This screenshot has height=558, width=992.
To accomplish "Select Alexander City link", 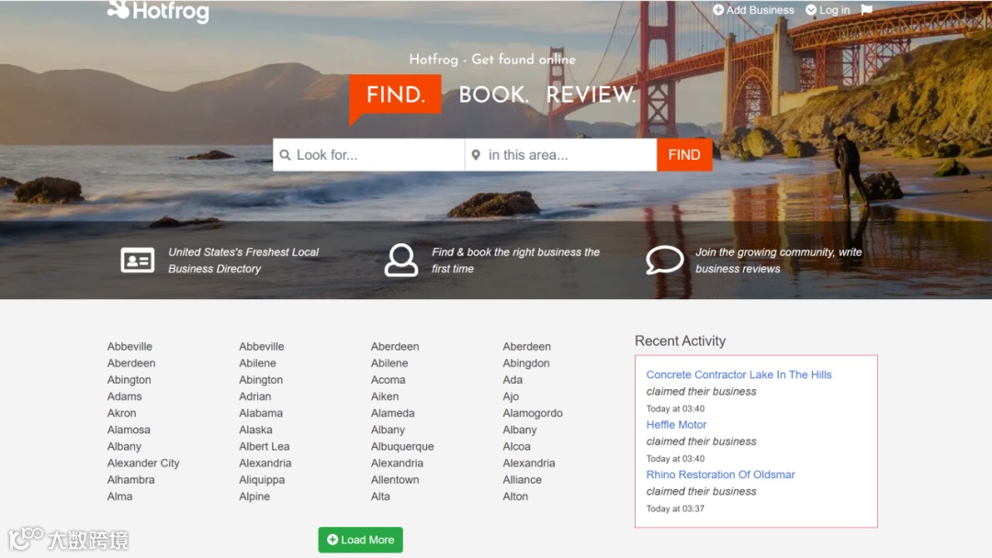I will tap(143, 463).
